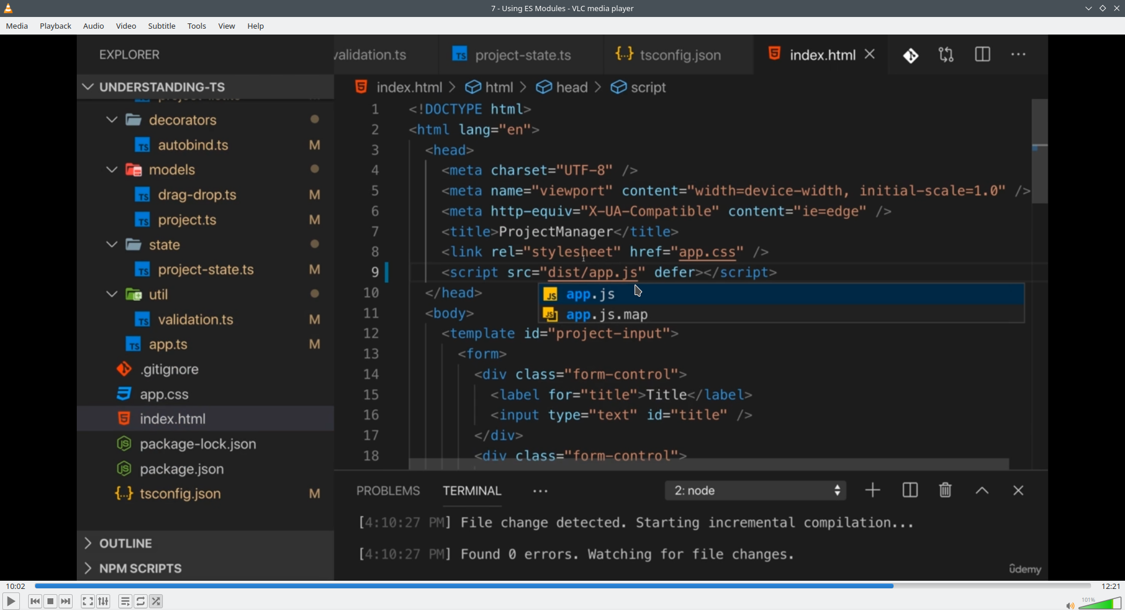1125x610 pixels.
Task: Open project.ts in the explorer
Action: (205, 220)
